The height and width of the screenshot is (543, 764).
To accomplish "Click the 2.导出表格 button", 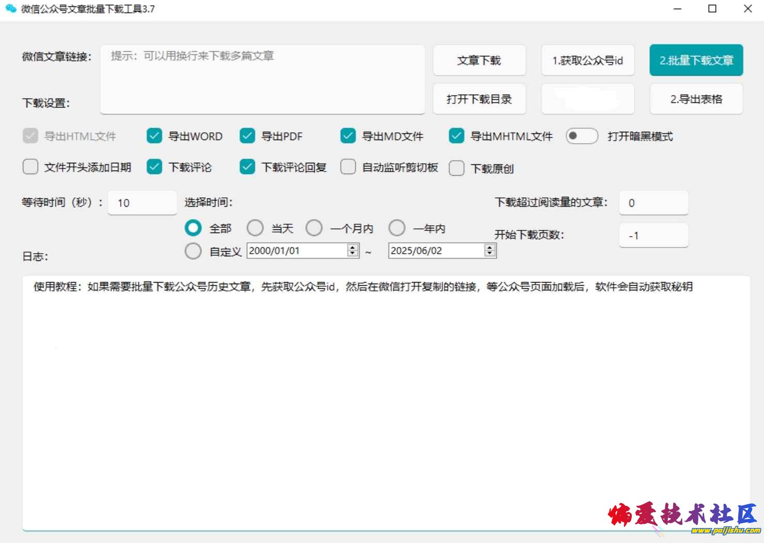I will (696, 99).
